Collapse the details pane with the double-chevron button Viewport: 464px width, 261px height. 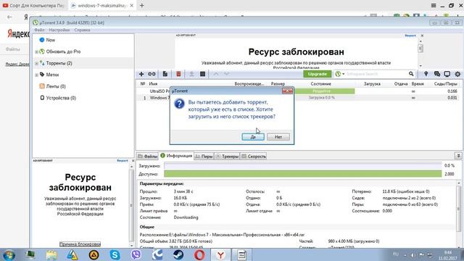pos(458,156)
